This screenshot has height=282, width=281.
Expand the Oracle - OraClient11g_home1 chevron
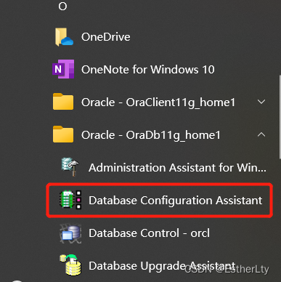point(261,102)
